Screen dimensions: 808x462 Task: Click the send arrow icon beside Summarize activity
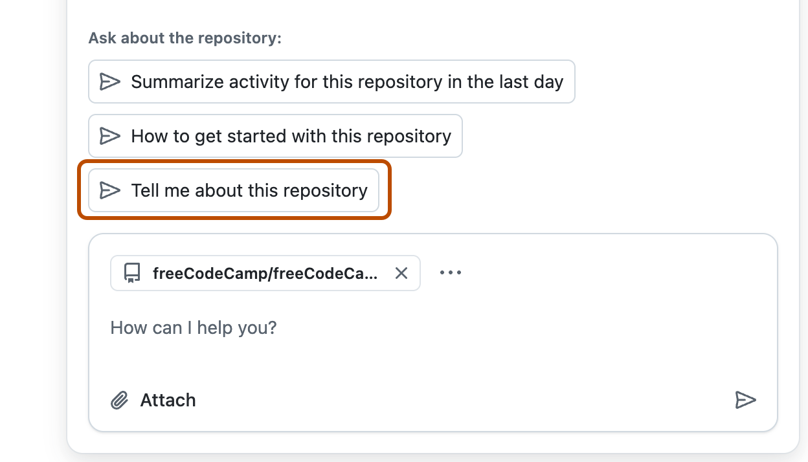pos(110,82)
